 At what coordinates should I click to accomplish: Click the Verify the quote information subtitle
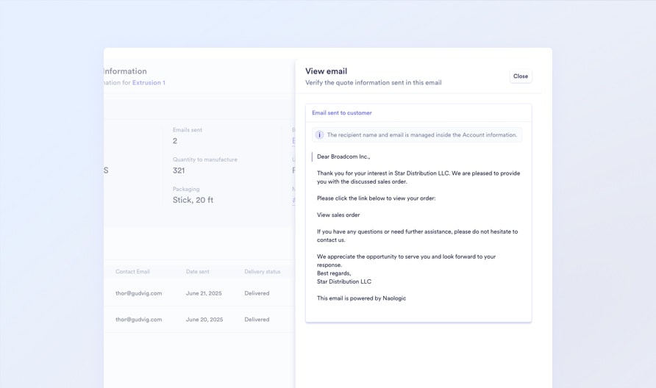[x=373, y=83]
